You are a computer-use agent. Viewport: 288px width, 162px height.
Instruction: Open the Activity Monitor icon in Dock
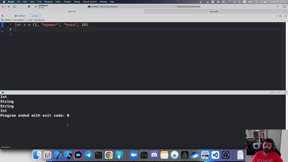click(x=144, y=155)
